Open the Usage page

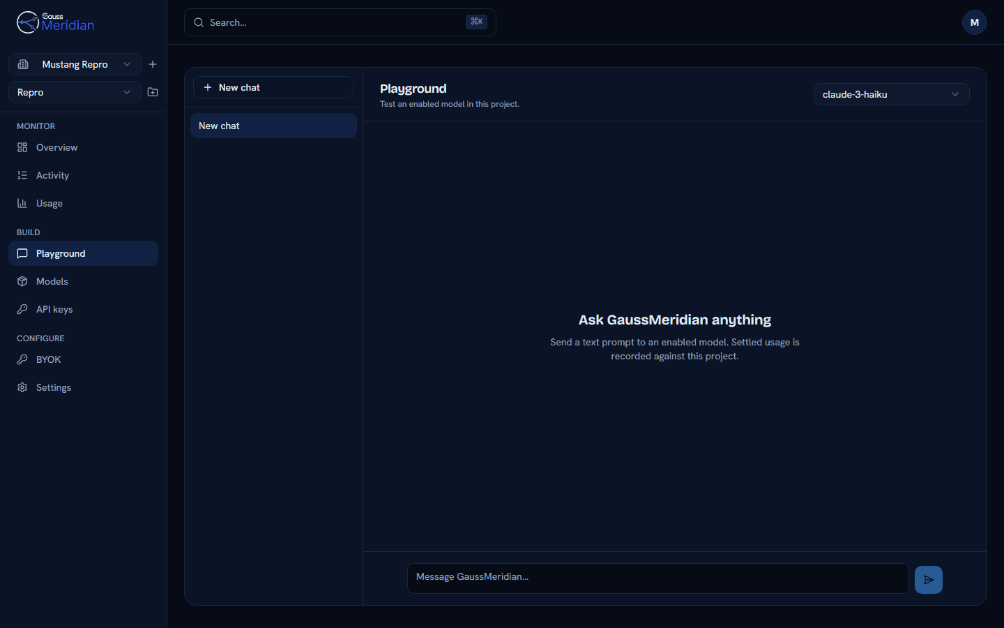click(x=83, y=203)
